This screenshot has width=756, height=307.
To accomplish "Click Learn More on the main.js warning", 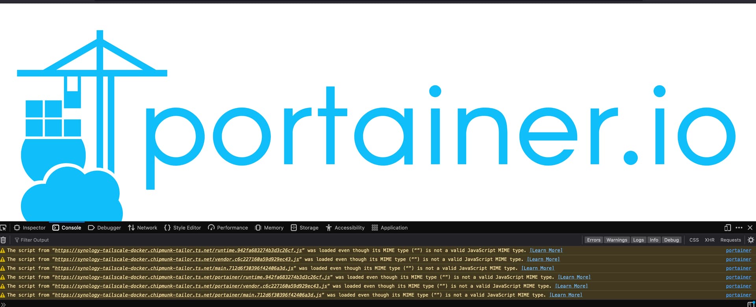I will [537, 268].
